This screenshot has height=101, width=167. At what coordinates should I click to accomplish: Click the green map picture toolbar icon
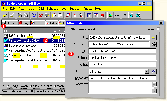point(110,16)
